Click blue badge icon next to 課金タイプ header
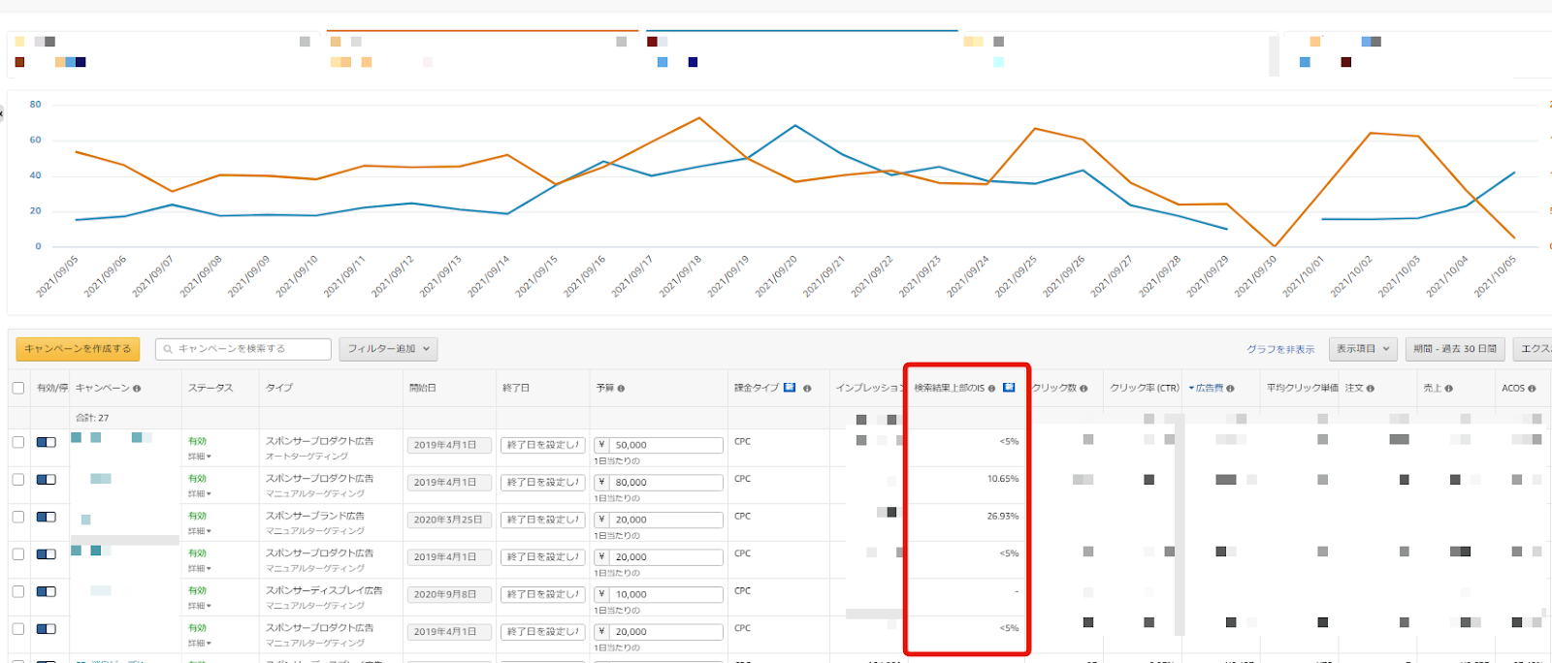 790,388
